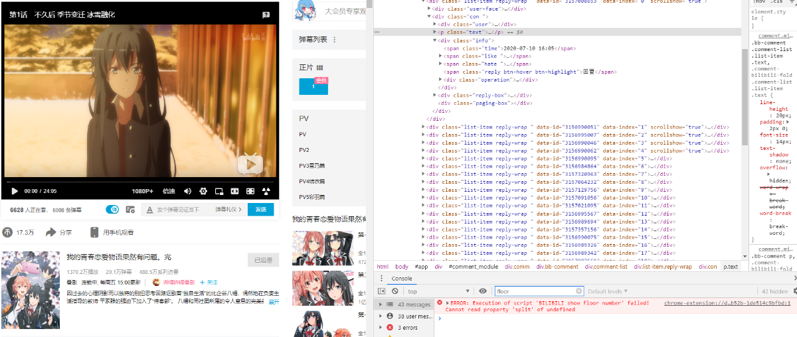This screenshot has height=337, width=797.
Task: Toggle wide-screen mode icon
Action: coord(234,191)
